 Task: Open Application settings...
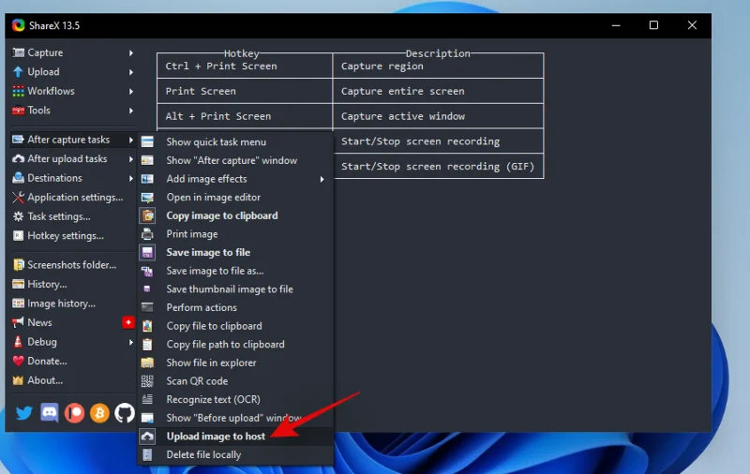[73, 198]
